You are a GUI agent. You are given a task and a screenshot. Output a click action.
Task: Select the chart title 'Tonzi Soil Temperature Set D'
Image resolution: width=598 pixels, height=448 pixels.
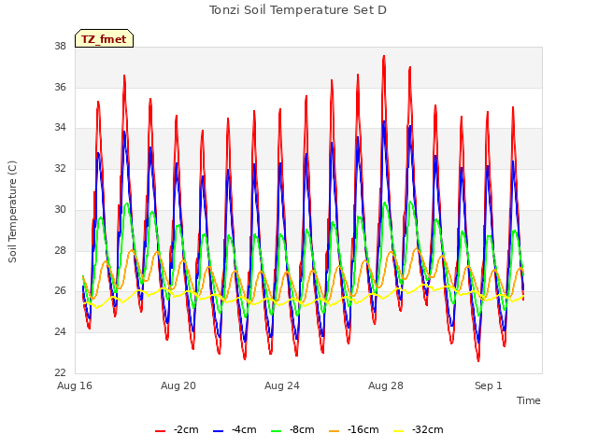tap(298, 10)
